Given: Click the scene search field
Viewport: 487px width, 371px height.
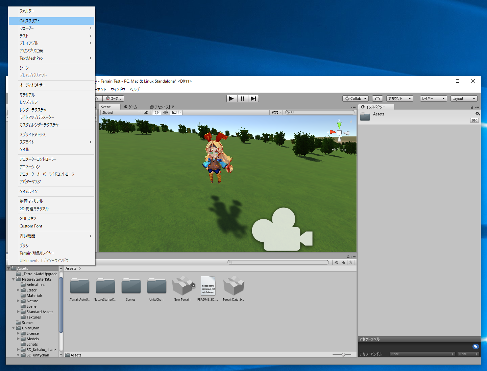Looking at the screenshot, I should (x=320, y=112).
